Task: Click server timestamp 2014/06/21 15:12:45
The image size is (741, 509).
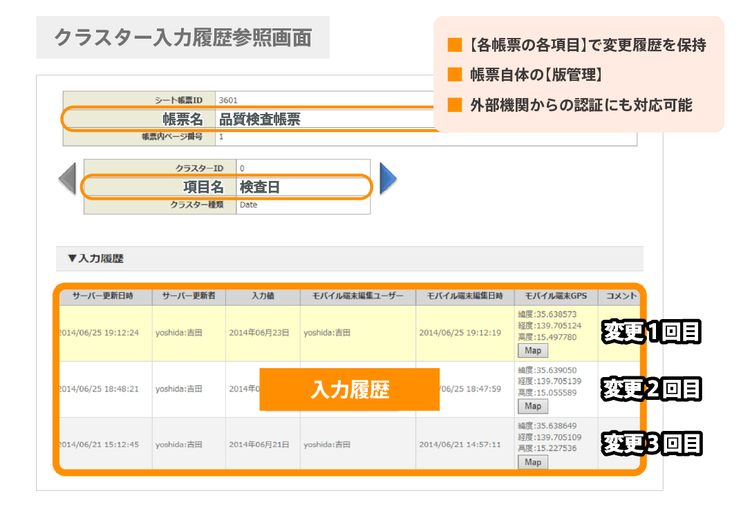Action: (99, 444)
